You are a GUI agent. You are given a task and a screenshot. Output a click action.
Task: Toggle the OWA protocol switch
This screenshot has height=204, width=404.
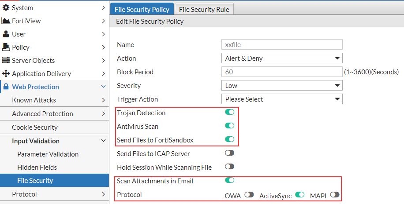click(x=249, y=194)
